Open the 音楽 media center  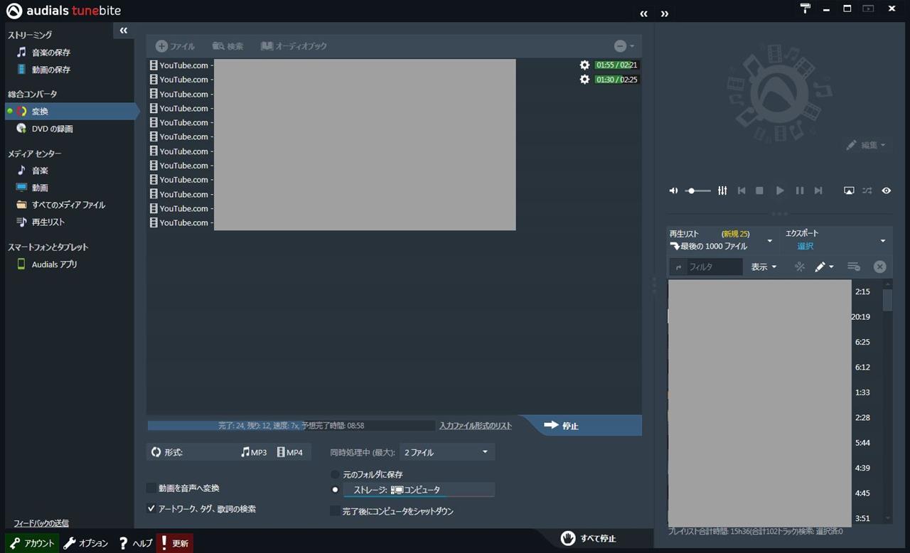click(33, 171)
